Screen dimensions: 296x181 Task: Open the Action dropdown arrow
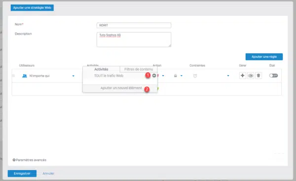(x=163, y=76)
